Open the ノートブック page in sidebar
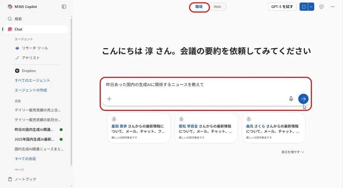 (x=25, y=179)
